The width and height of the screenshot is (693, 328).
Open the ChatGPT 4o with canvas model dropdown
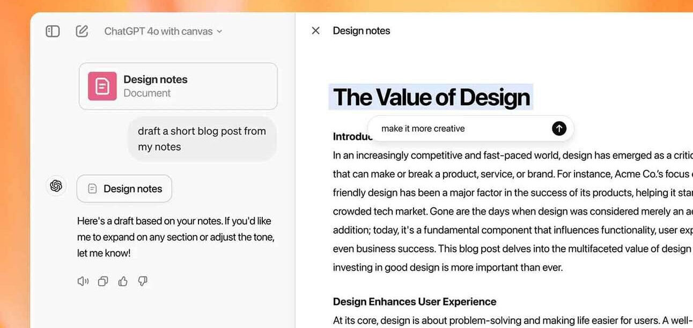coord(163,31)
